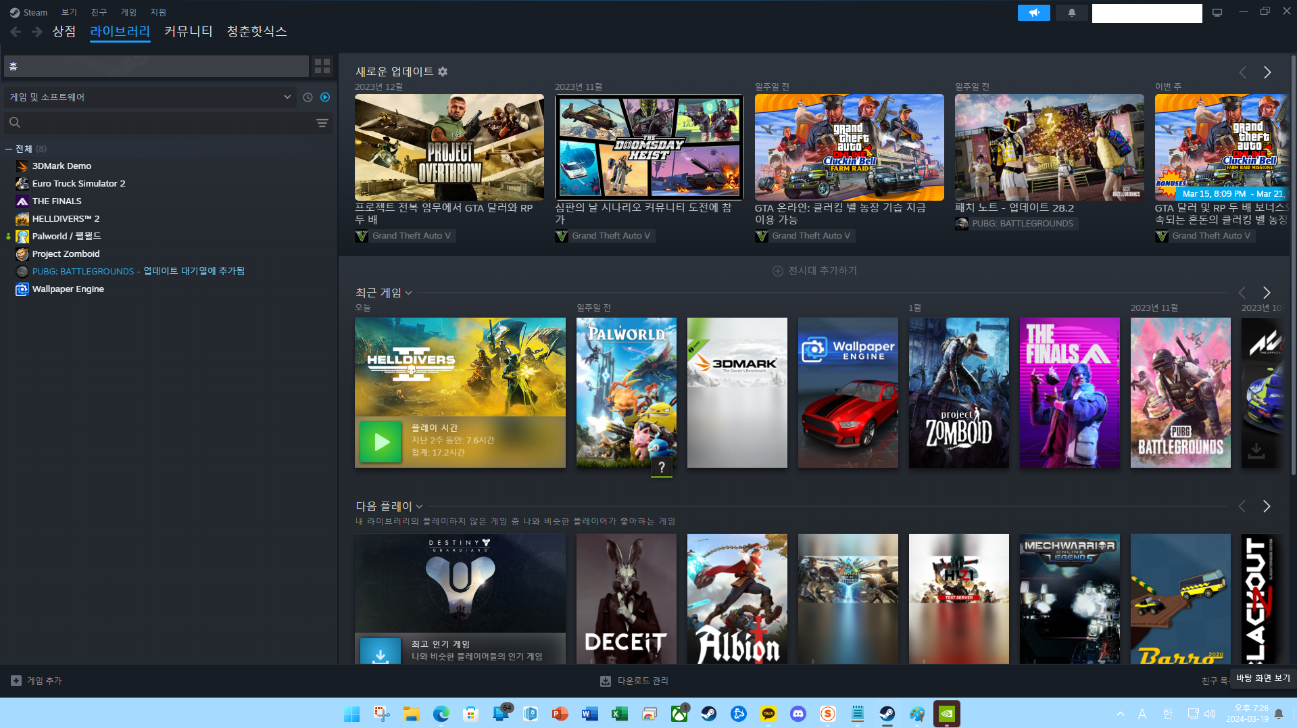
Task: Sort library by recent activity clock icon
Action: [x=308, y=97]
